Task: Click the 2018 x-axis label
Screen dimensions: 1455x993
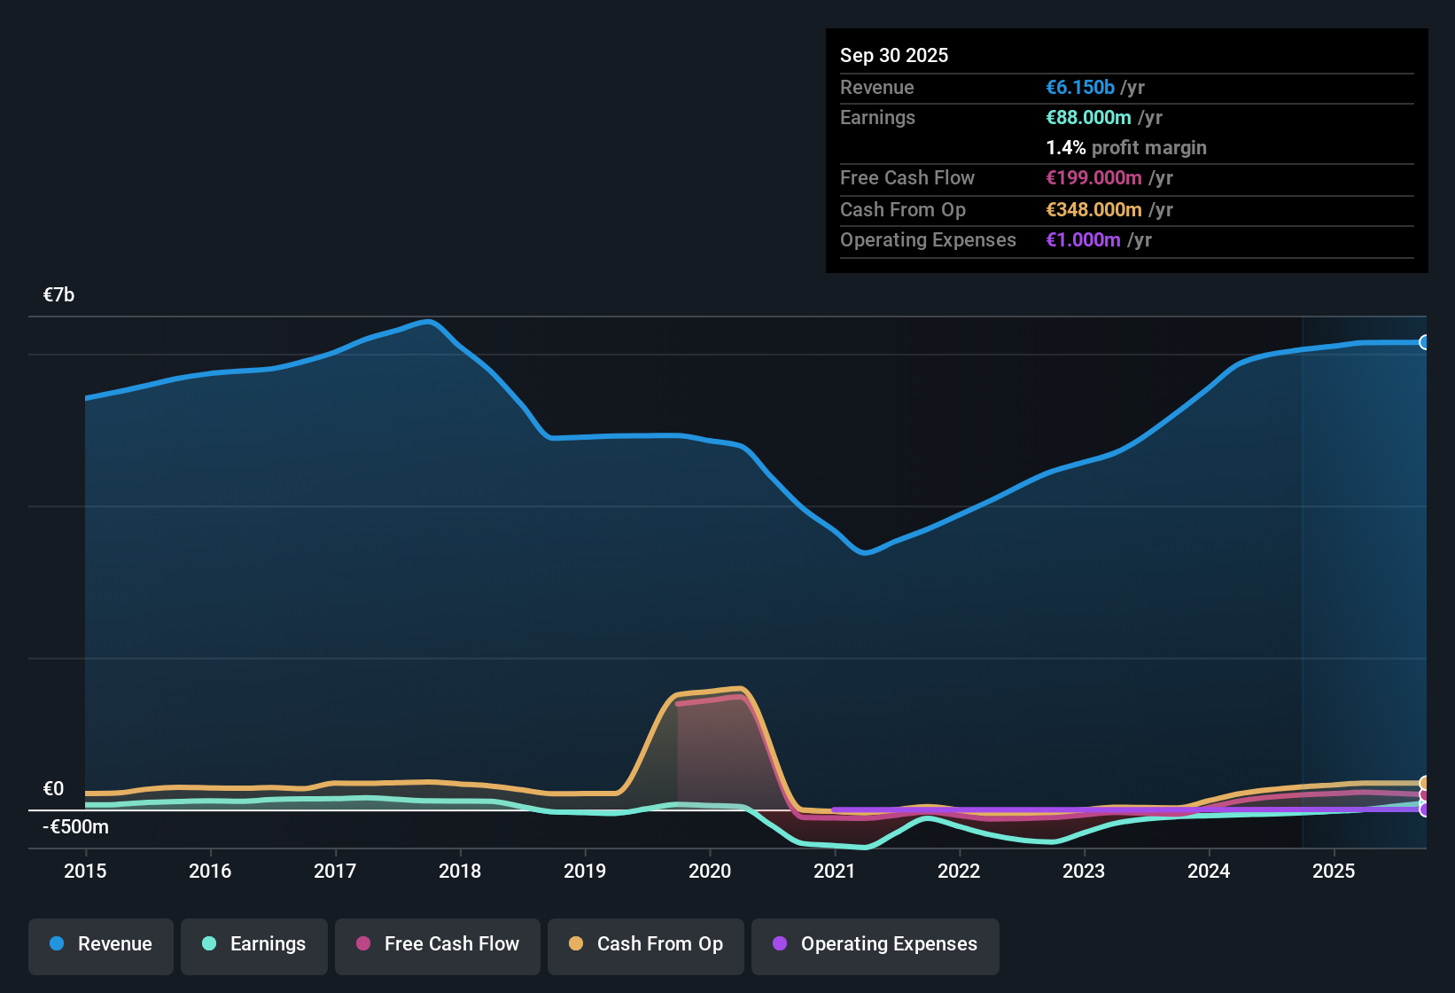Action: 460,872
